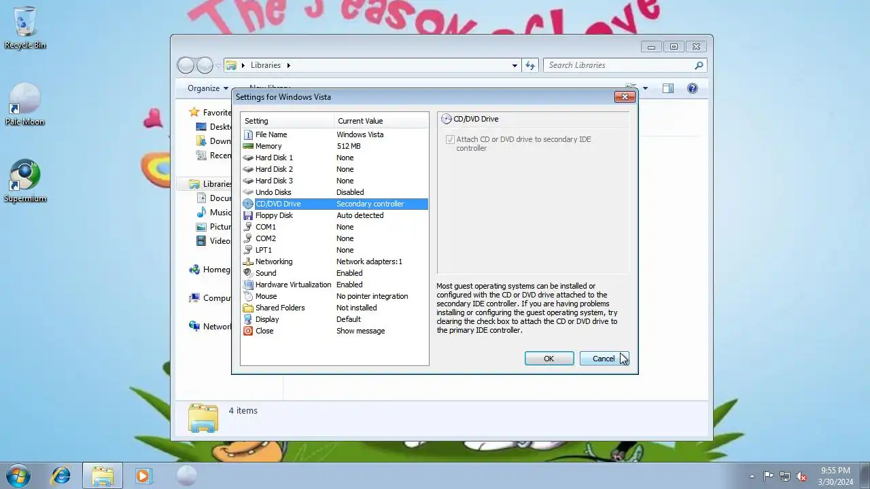Click the COM1 port icon
This screenshot has width=870, height=489.
click(x=248, y=227)
